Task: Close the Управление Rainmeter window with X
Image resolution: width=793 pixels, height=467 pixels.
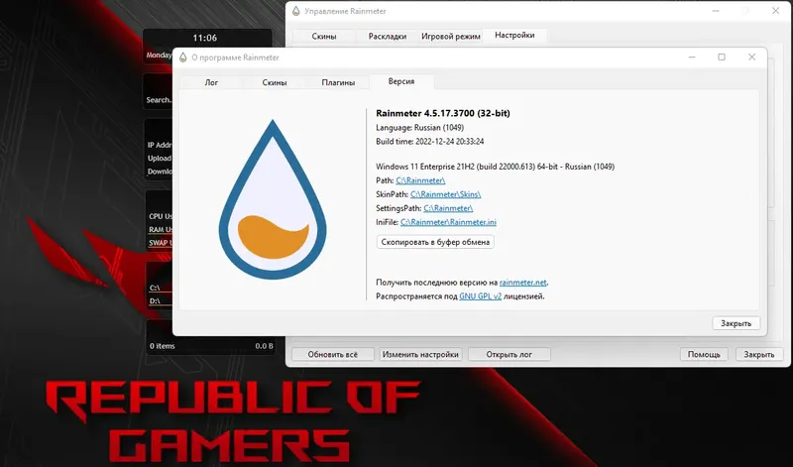Action: 775,11
